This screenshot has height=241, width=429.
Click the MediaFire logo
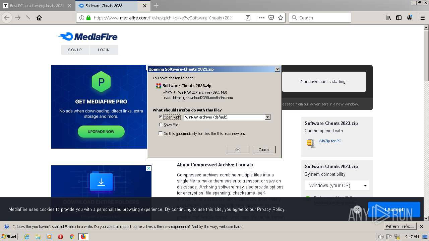pos(88,36)
